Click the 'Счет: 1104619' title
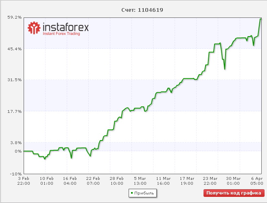The height and width of the screenshot is (203, 267). [142, 10]
